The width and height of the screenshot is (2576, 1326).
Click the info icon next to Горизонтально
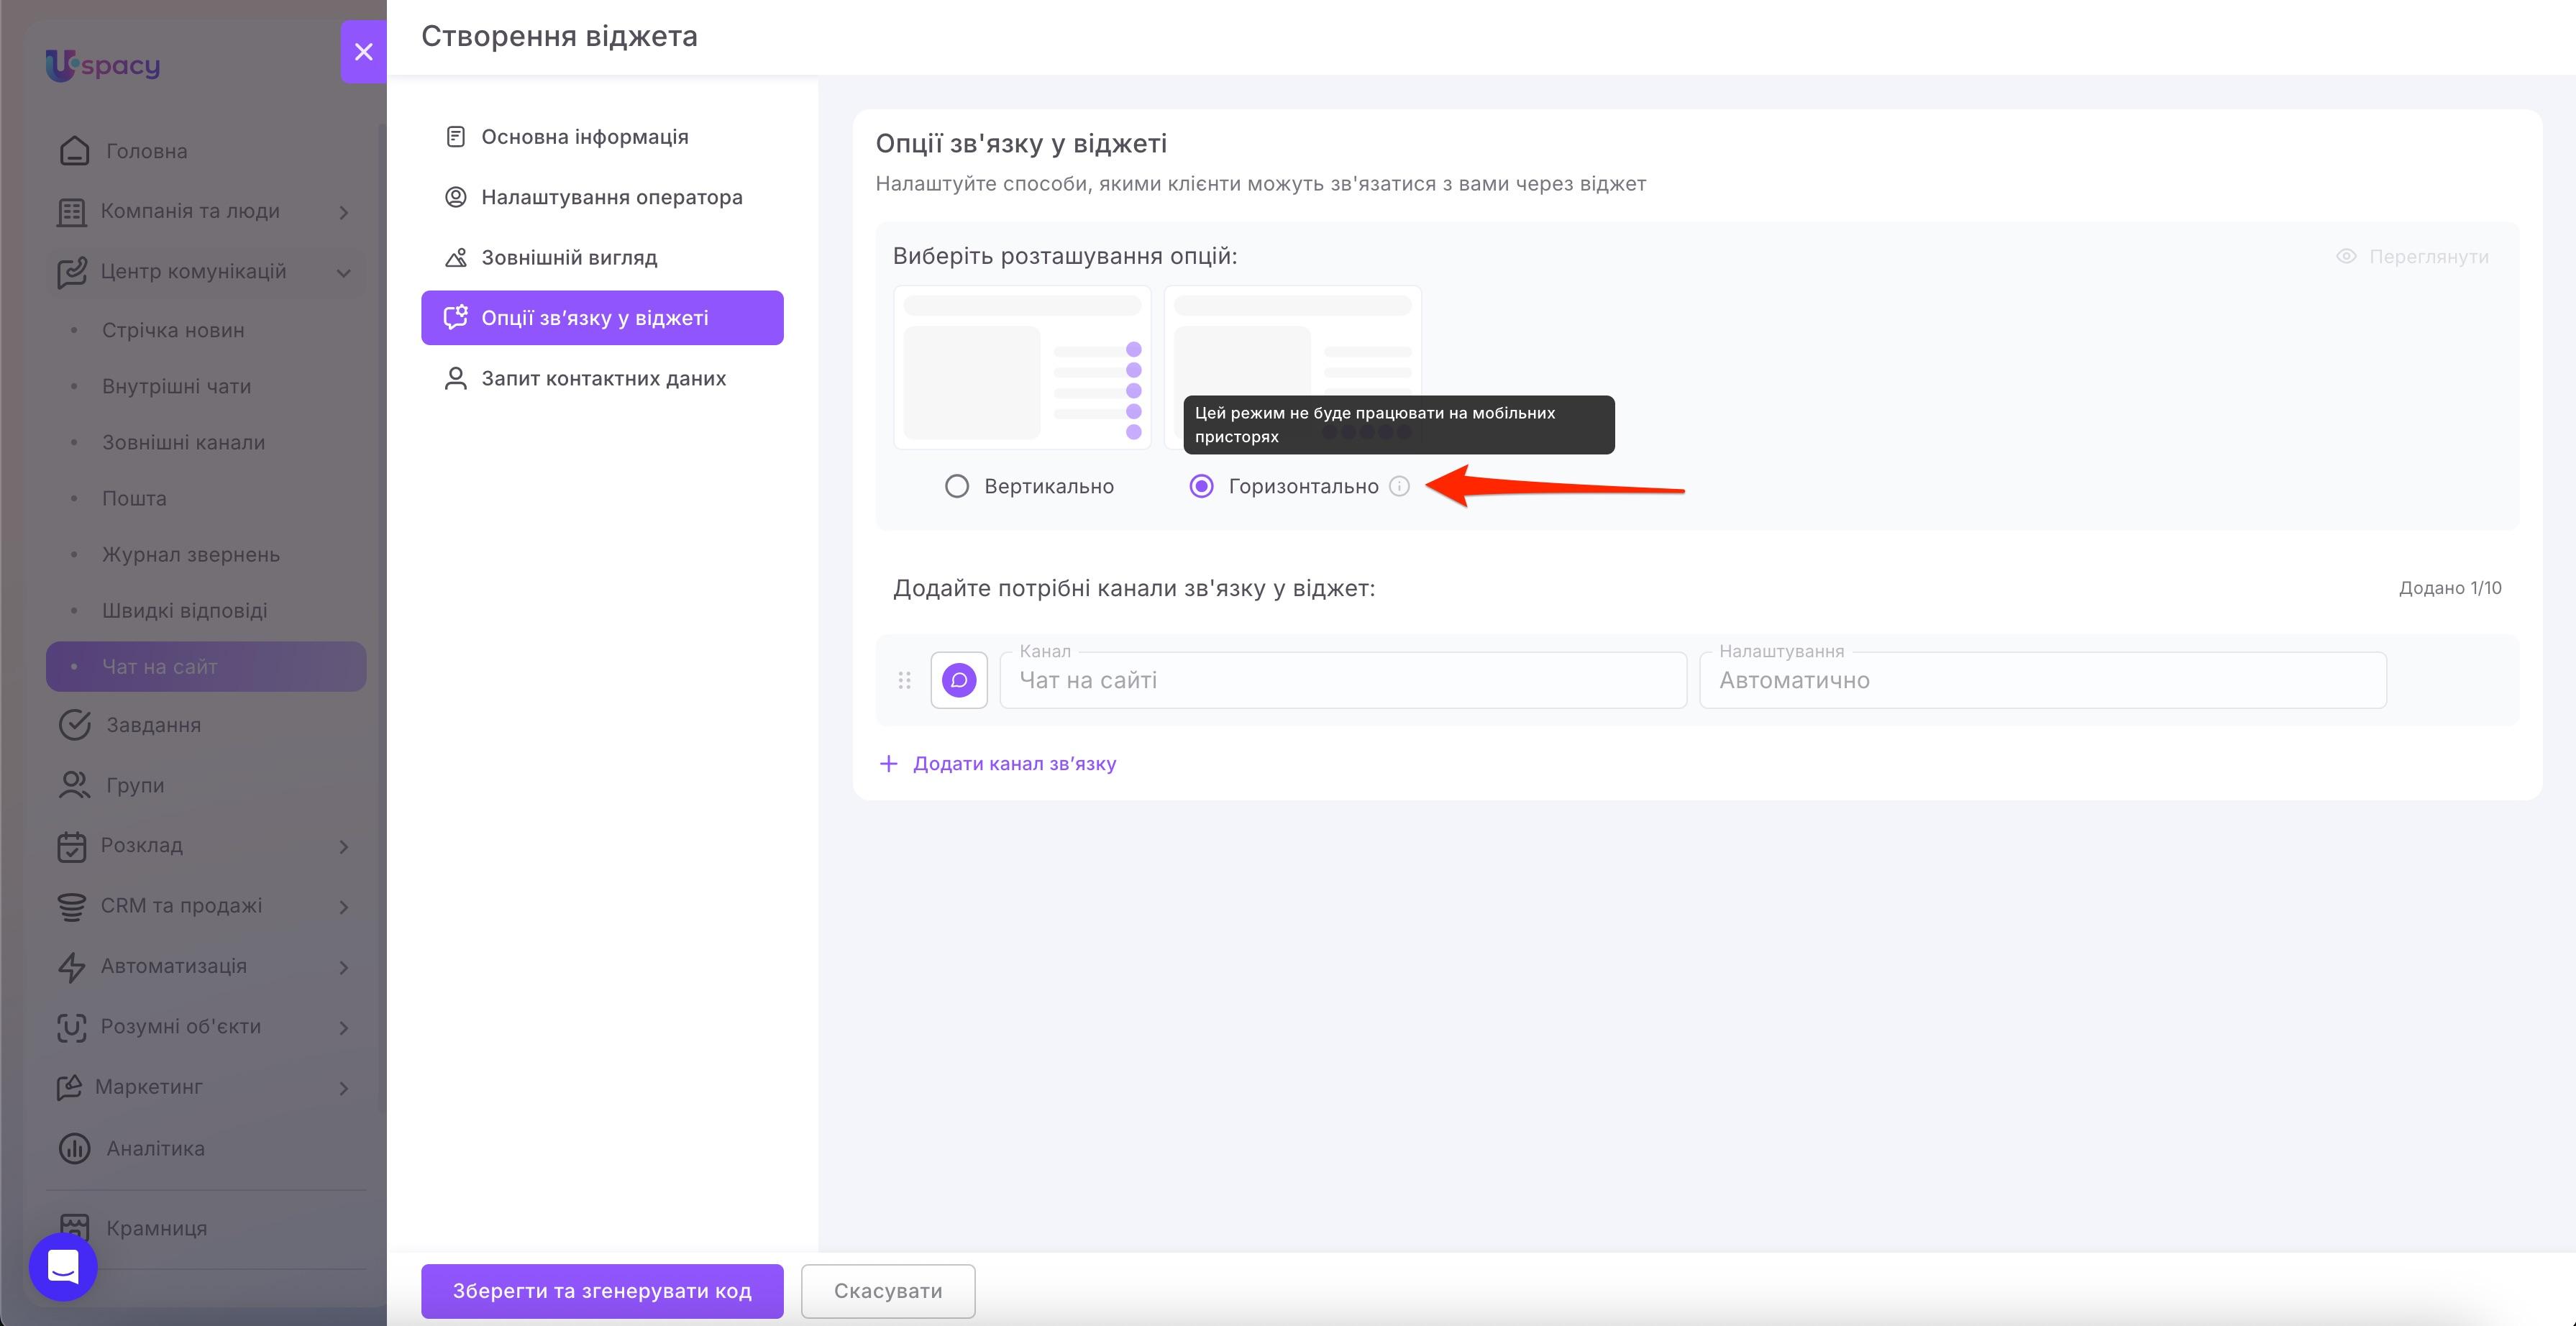(1399, 486)
